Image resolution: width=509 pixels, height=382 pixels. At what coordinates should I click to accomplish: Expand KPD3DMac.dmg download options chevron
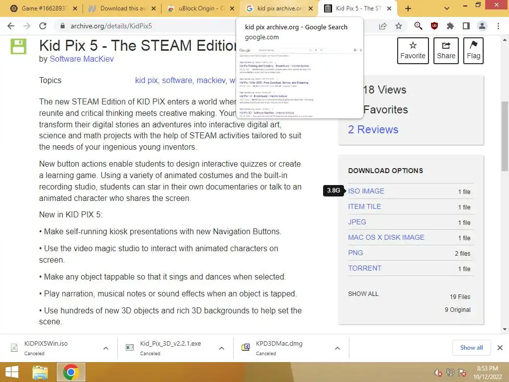click(338, 348)
